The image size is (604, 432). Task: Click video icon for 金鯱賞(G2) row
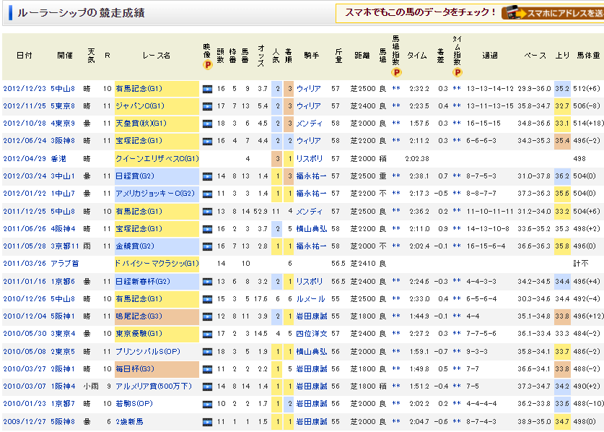tap(208, 246)
